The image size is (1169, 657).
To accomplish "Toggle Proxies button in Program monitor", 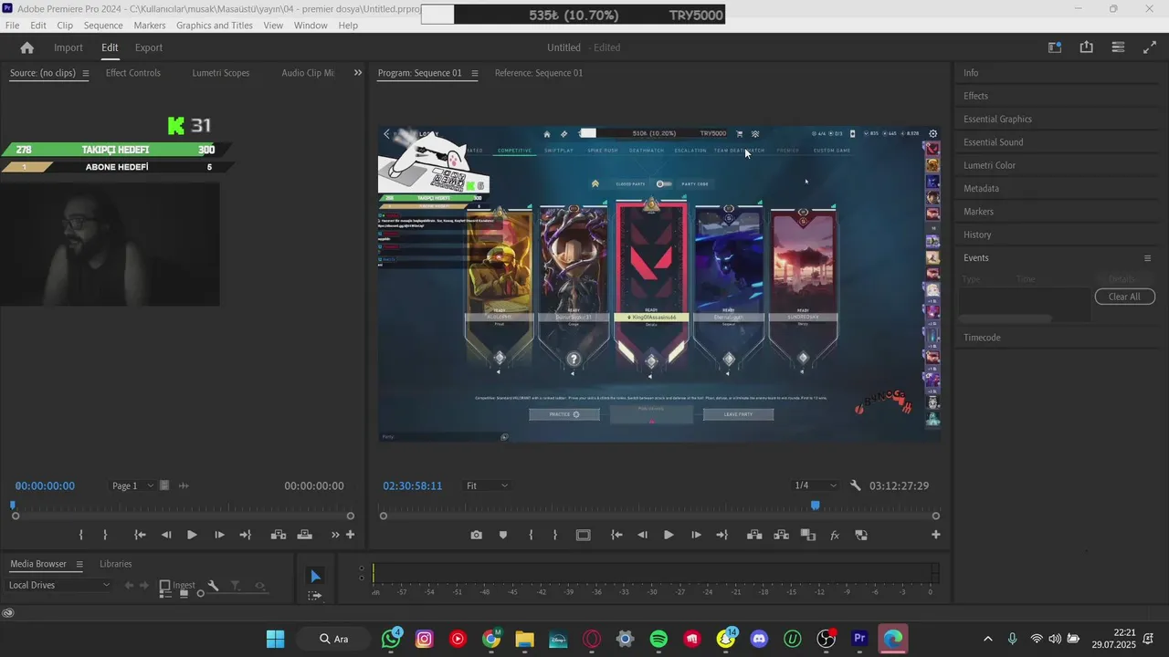I will 808,535.
